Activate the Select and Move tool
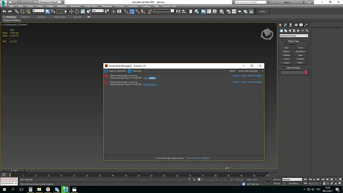 (71, 11)
